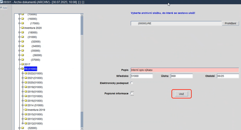This screenshot has width=241, height=130.
Task: Click the folder icon of (34000)
Action: pos(23,46)
